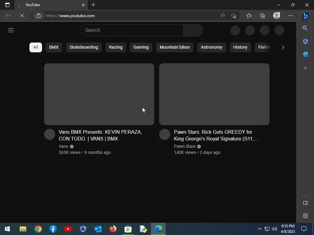The width and height of the screenshot is (314, 235).
Task: Open the Favorites list
Action: click(249, 16)
